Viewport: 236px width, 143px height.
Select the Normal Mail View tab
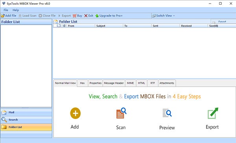(x=65, y=83)
